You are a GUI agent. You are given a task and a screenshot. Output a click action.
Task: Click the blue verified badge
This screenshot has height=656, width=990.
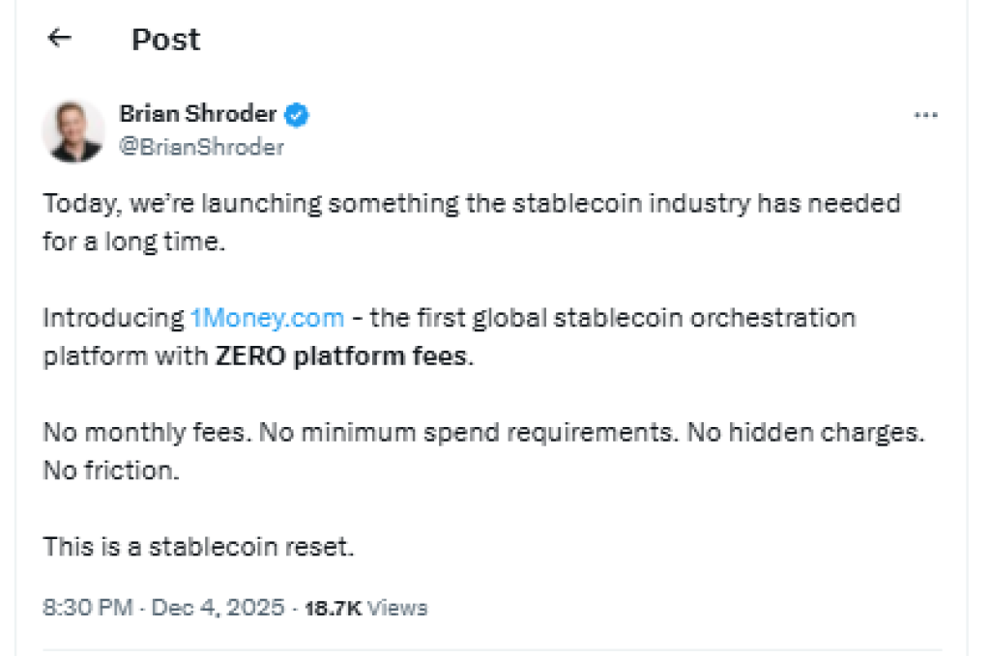[x=298, y=115]
